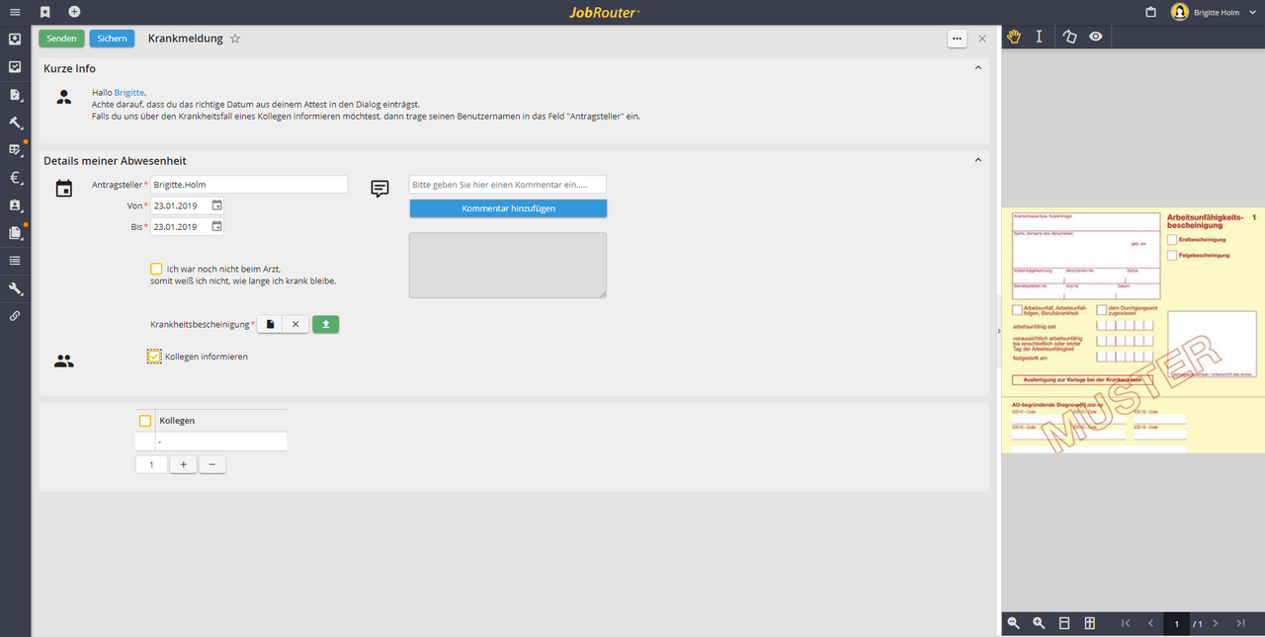Click the grey comments history text area
The height and width of the screenshot is (637, 1265).
508,265
